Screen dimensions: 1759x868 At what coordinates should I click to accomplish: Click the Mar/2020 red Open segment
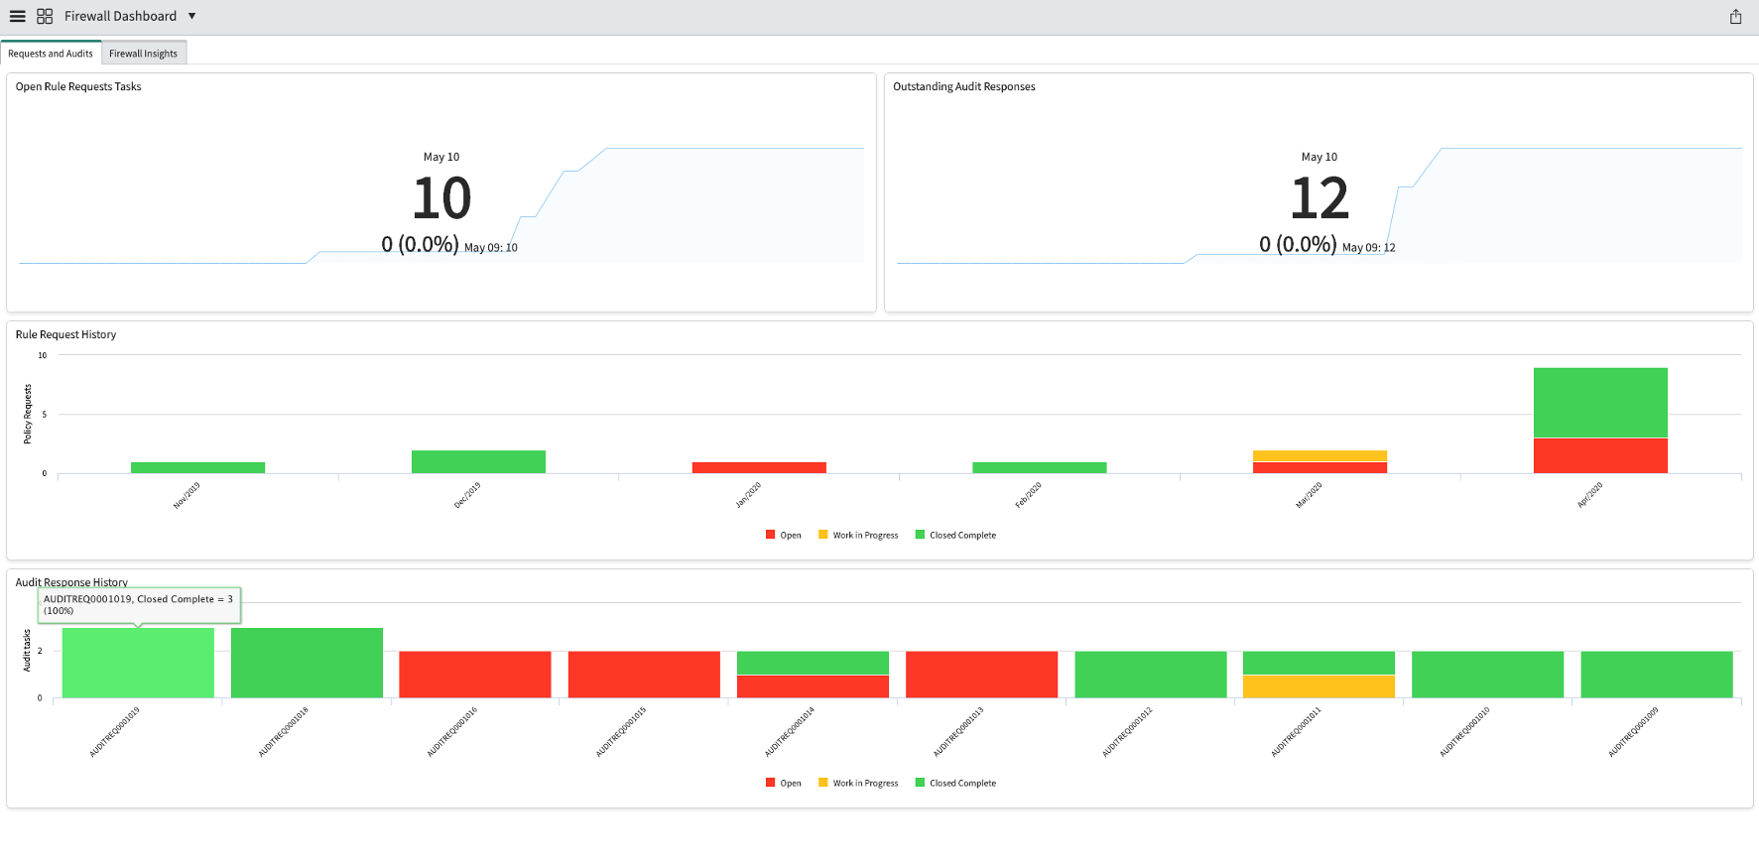click(1319, 467)
